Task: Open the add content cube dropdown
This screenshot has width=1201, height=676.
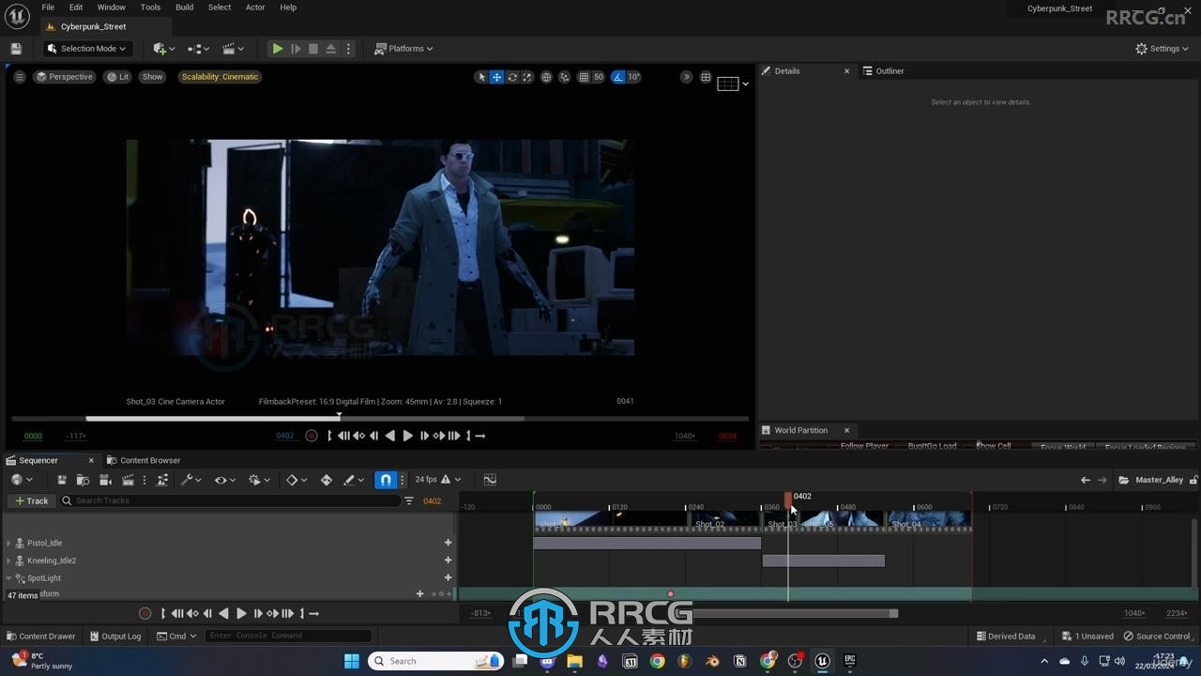Action: [x=164, y=49]
